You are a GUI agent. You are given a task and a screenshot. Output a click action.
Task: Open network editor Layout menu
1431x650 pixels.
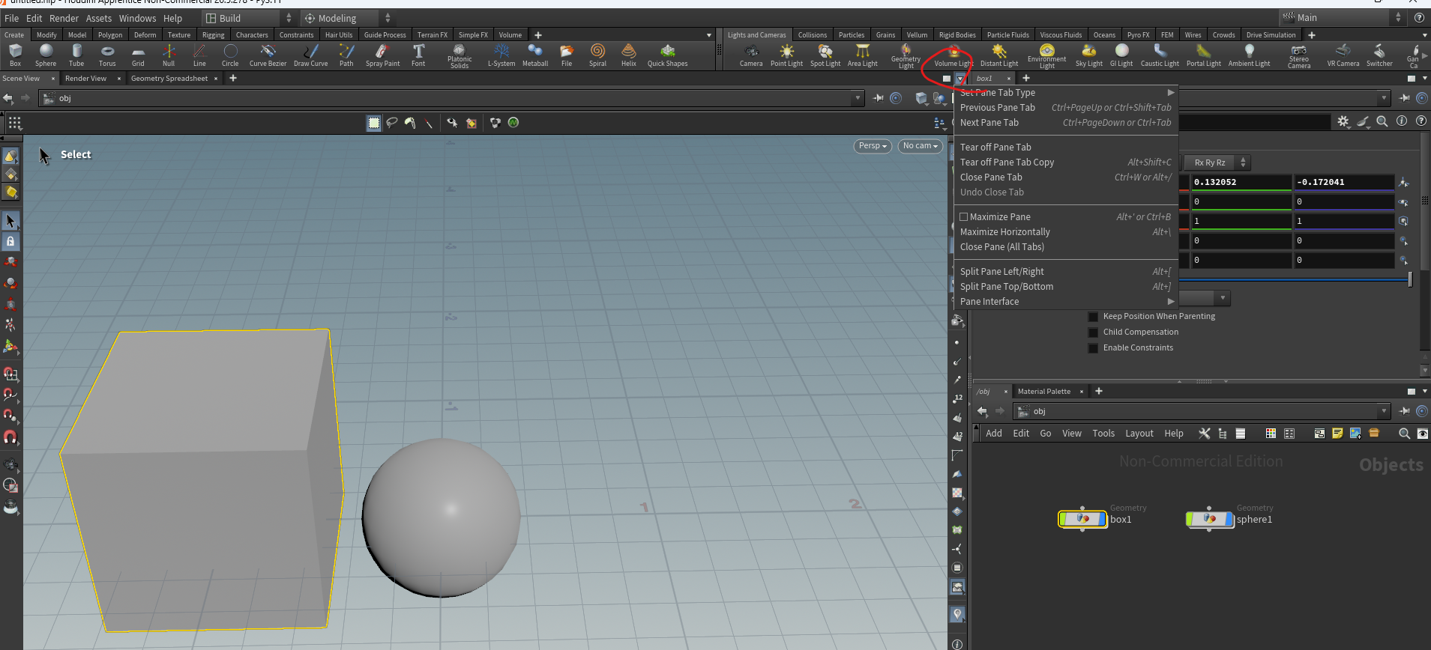pyautogui.click(x=1139, y=434)
